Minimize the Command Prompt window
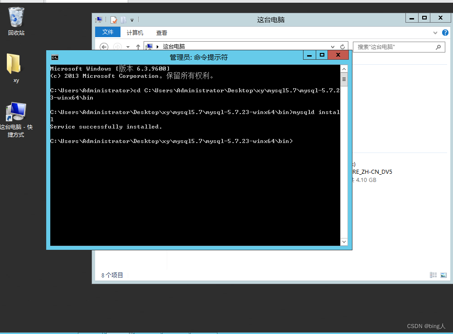The width and height of the screenshot is (453, 334). [309, 55]
